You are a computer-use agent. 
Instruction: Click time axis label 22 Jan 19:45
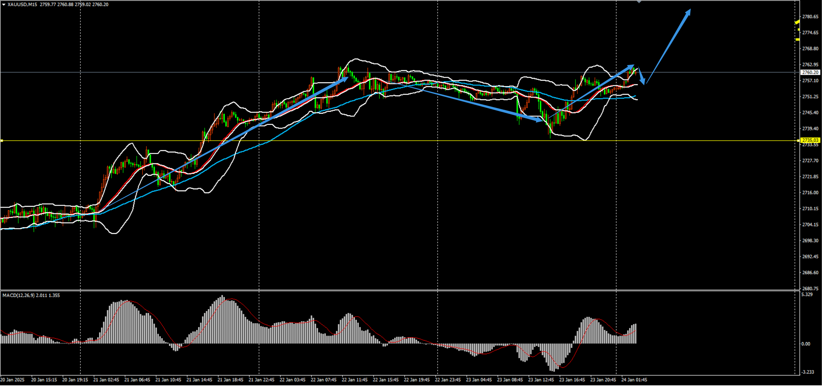(417, 380)
